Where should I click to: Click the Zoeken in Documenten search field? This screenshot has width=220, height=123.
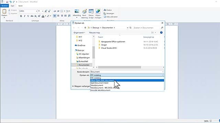(x=148, y=28)
